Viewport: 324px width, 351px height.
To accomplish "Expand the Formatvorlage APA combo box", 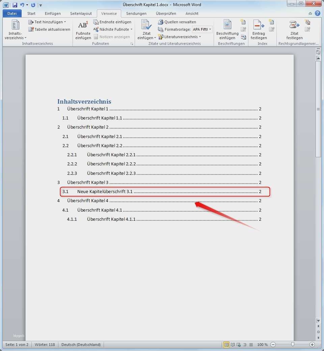I will 209,29.
